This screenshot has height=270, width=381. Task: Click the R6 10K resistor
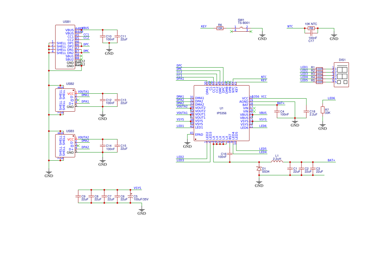(220, 28)
